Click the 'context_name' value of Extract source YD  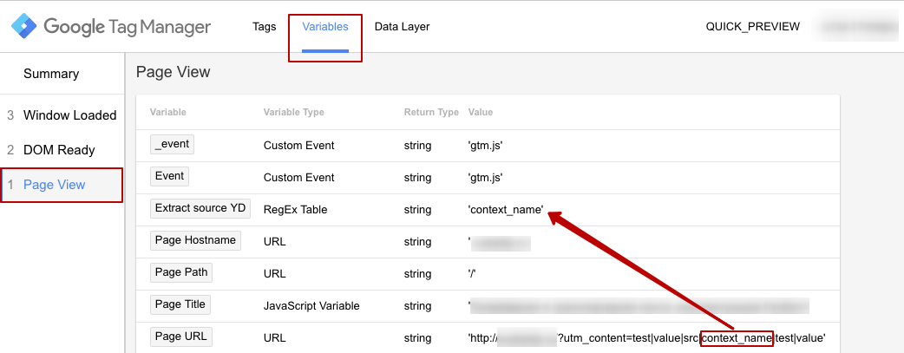coord(505,210)
